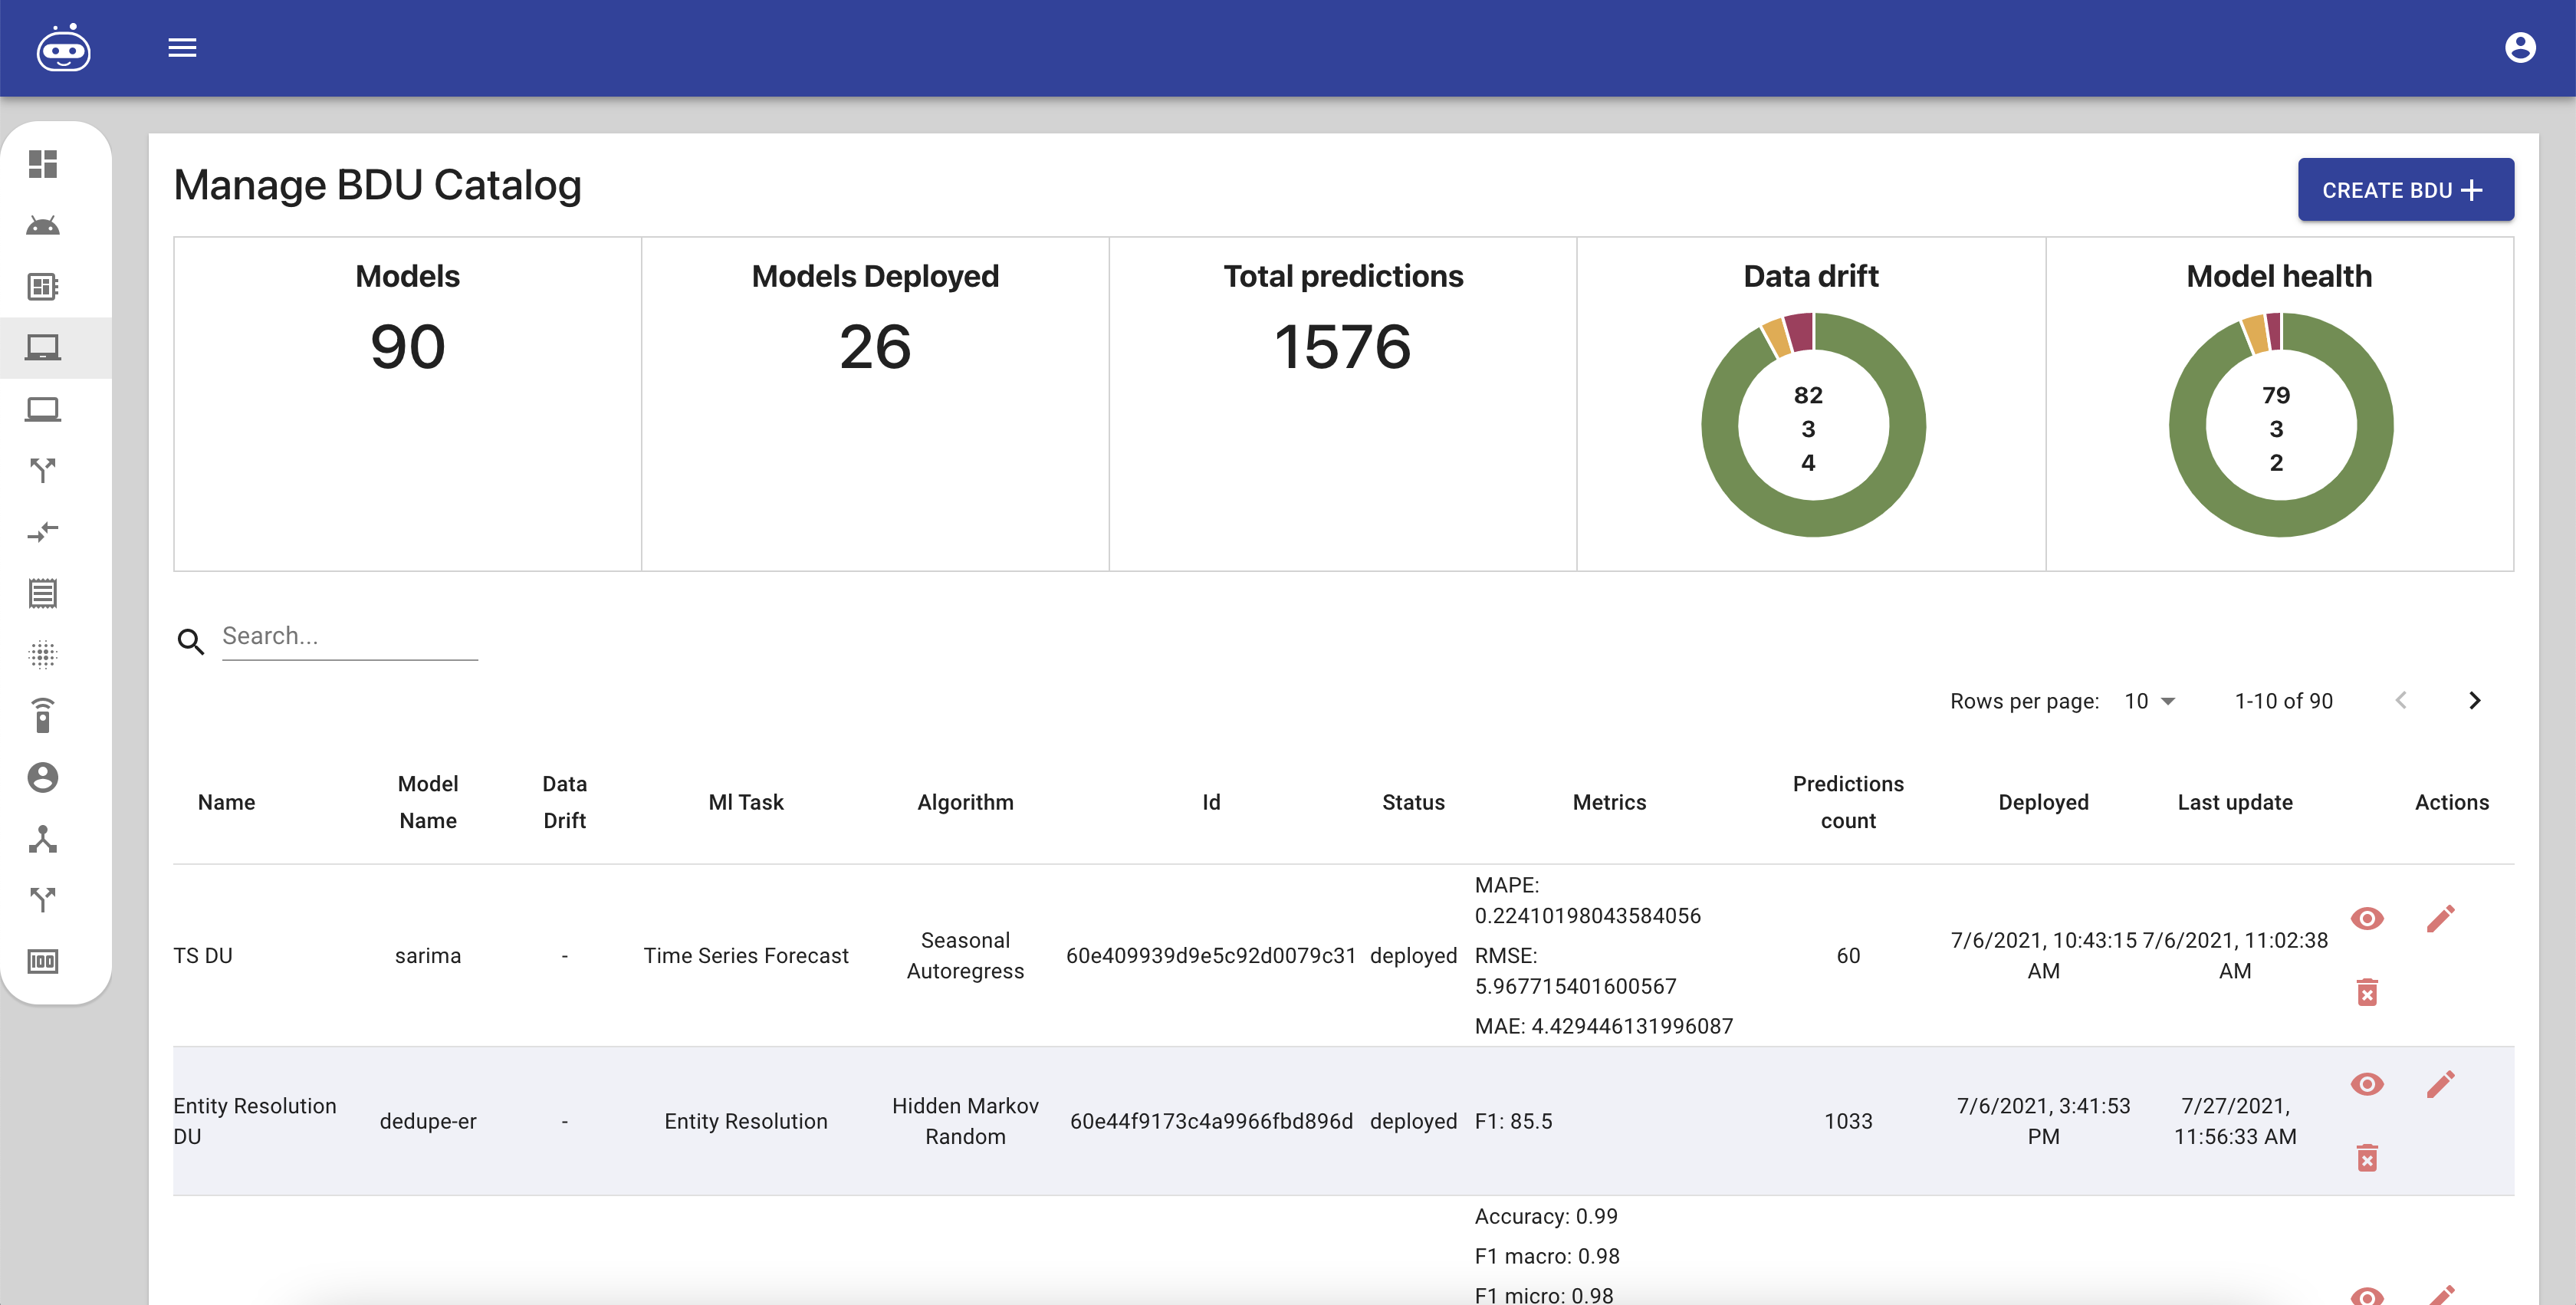
Task: Open the developer board sidebar icon
Action: point(43,287)
